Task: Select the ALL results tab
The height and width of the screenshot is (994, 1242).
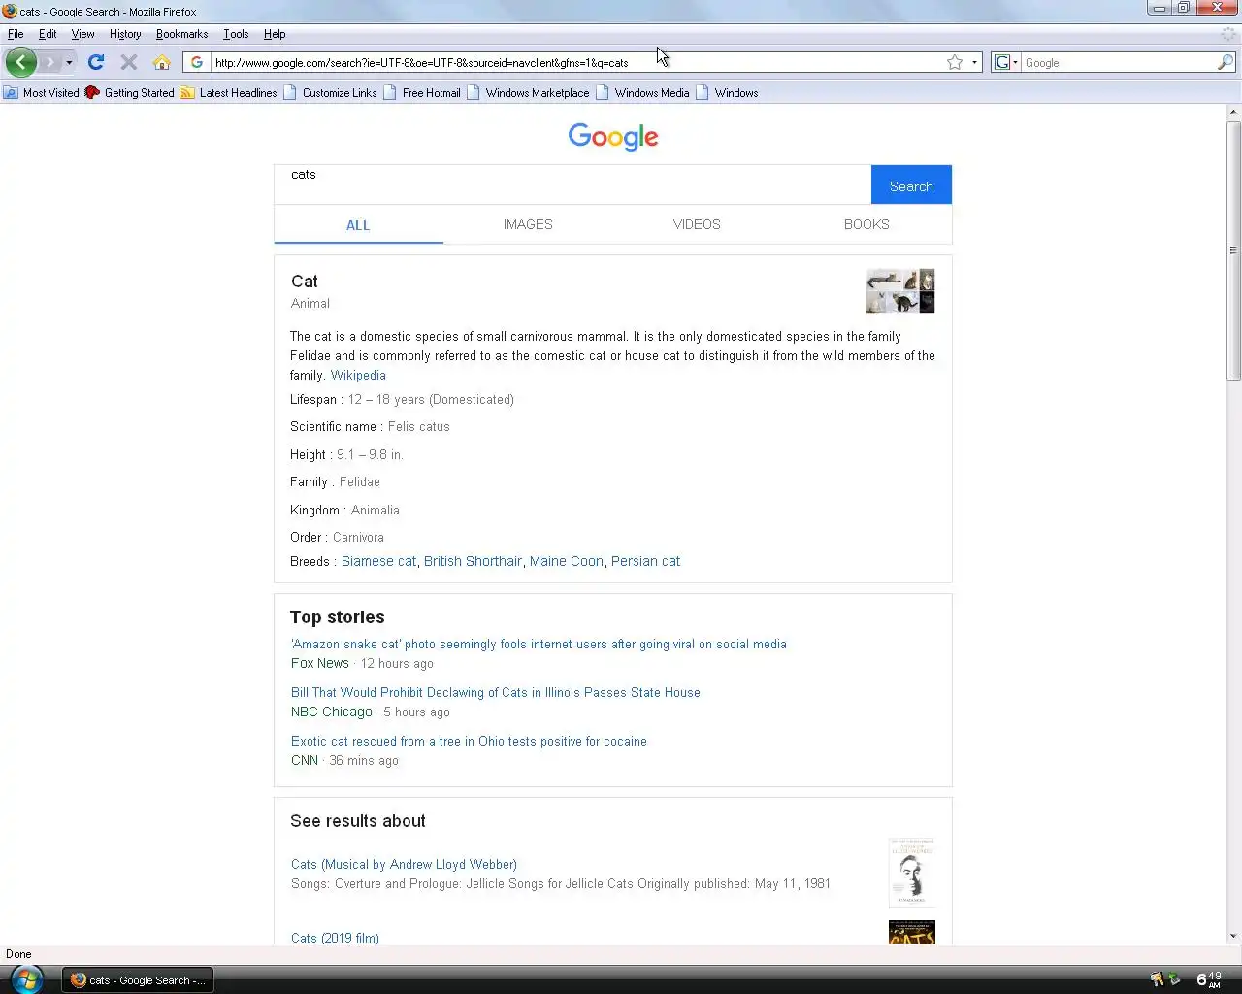Action: click(x=358, y=224)
